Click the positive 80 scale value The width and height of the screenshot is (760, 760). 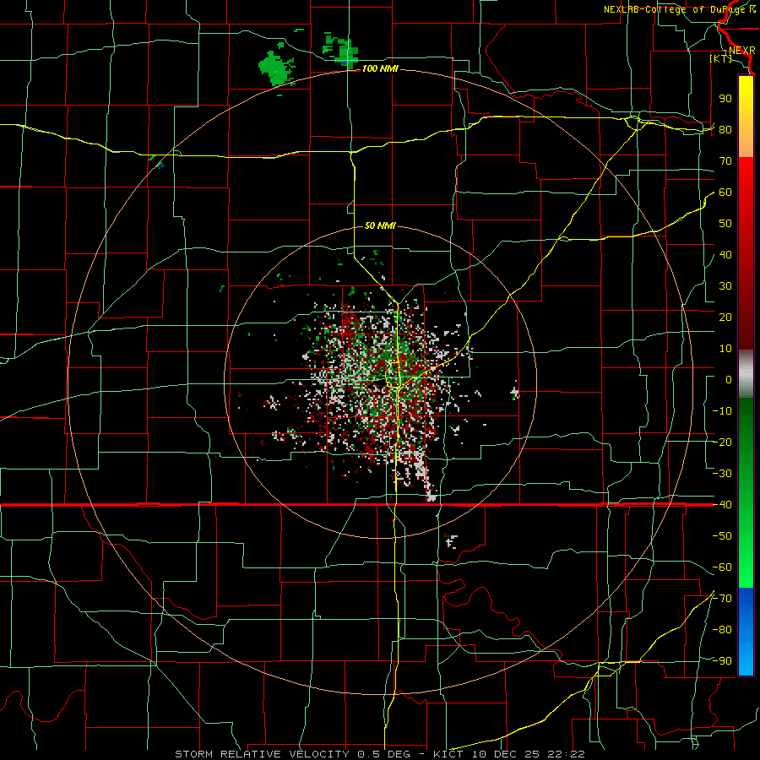[x=725, y=130]
